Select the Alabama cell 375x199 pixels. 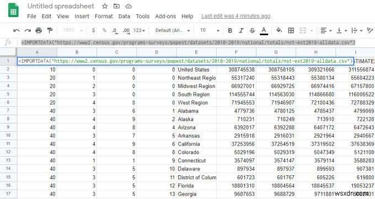click(x=196, y=111)
